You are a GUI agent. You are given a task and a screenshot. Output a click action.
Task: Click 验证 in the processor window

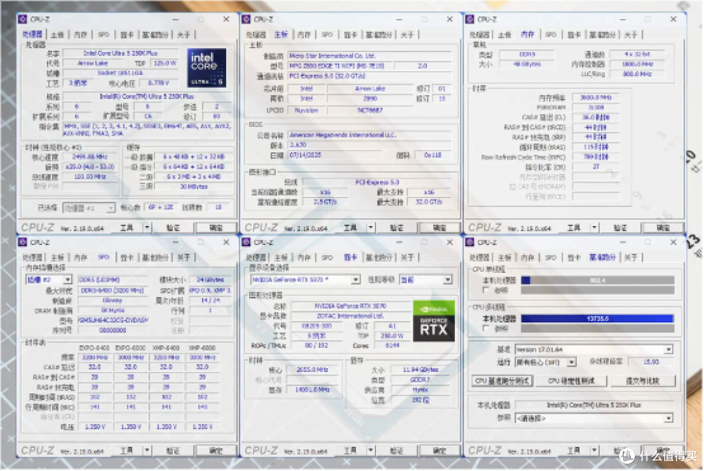(173, 228)
